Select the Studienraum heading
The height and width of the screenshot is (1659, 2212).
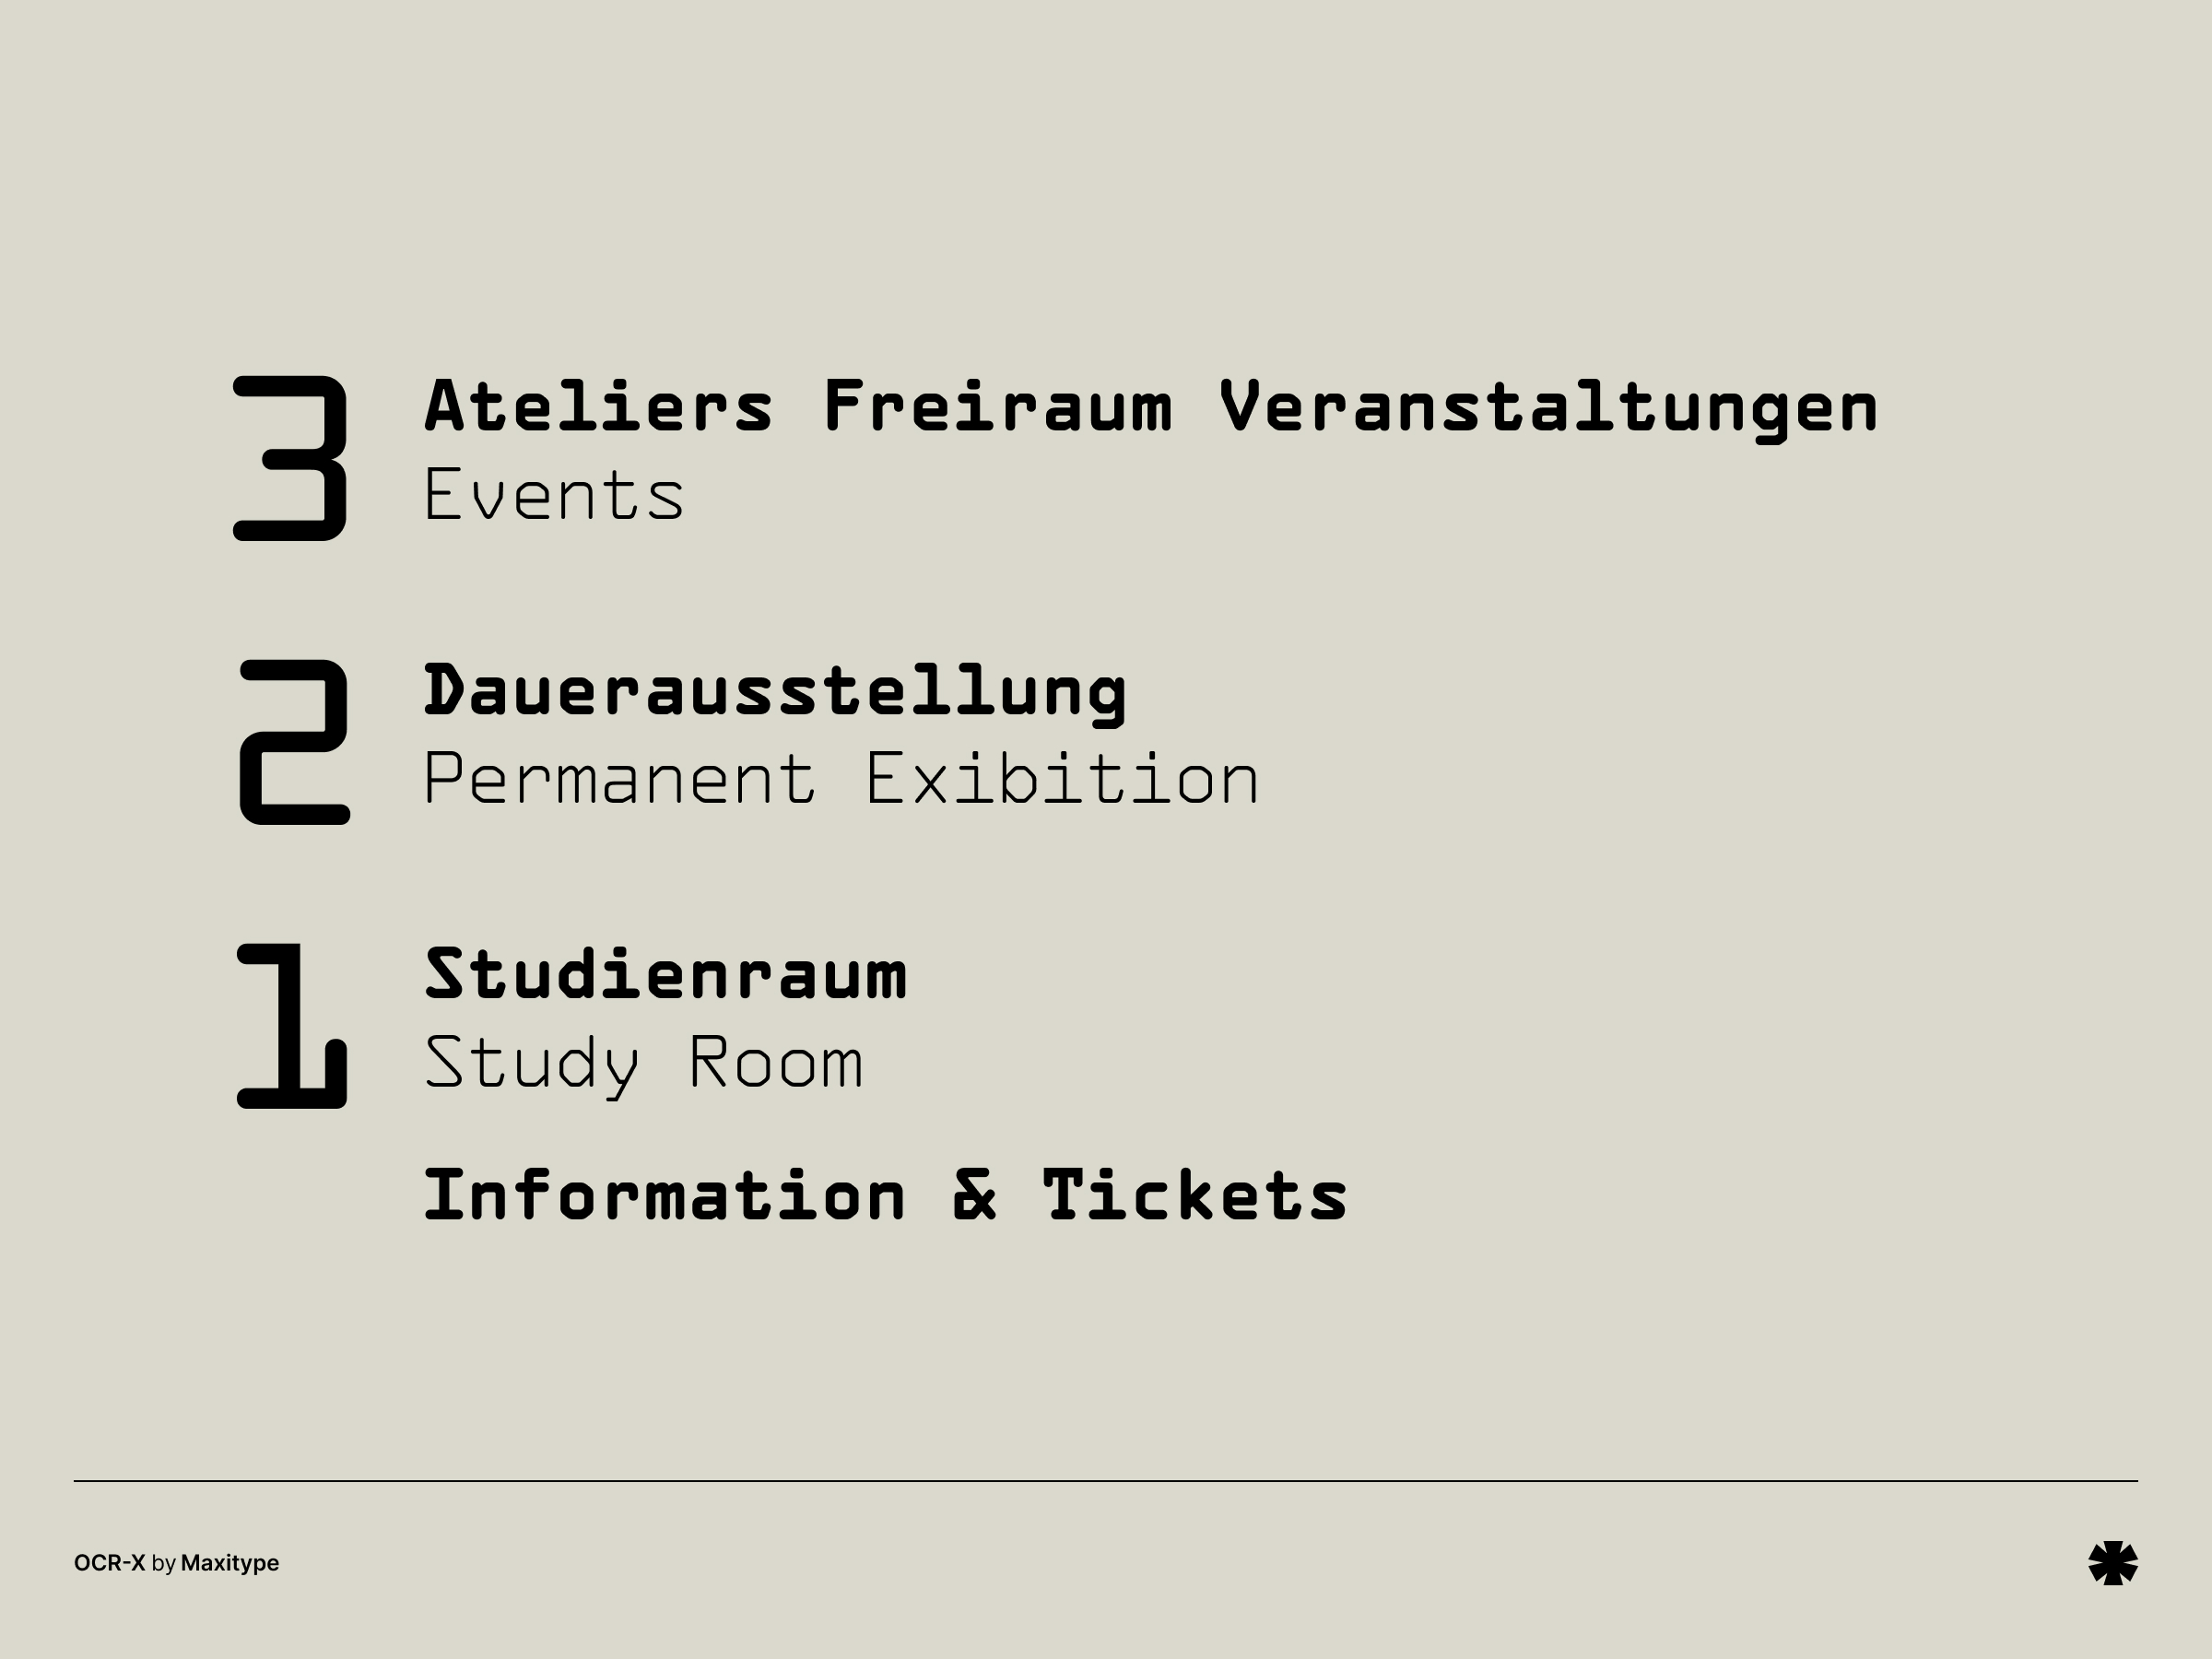666,975
